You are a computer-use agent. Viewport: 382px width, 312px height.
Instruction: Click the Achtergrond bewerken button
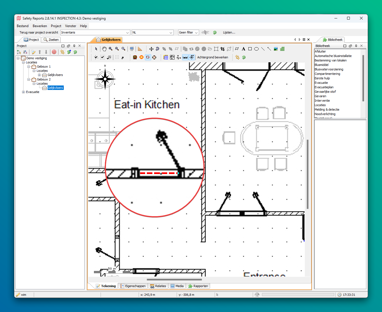click(213, 57)
